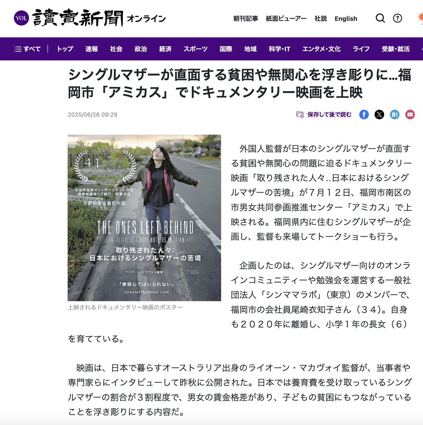Open the 経済 section
The width and height of the screenshot is (423, 425).
point(165,49)
